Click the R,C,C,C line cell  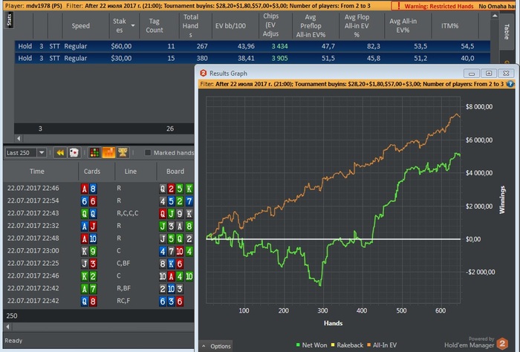pos(128,213)
